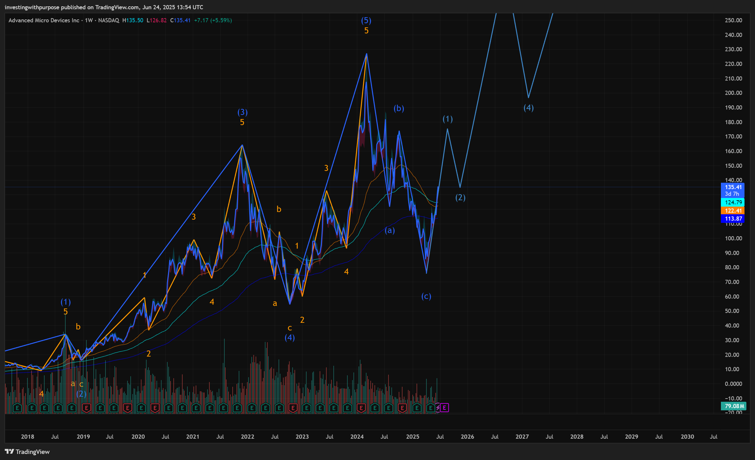This screenshot has height=460, width=755.
Task: Click the Advanced Micro Devices Inc title
Action: (x=44, y=20)
